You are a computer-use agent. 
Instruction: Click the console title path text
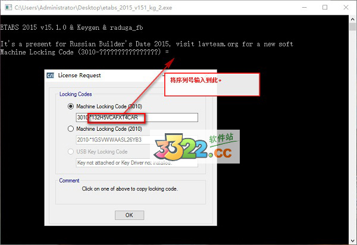point(93,8)
